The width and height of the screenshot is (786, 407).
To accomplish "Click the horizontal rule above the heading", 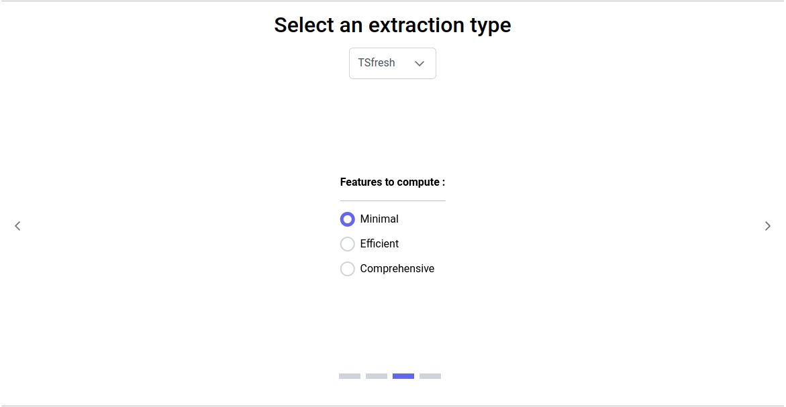I will (x=393, y=1).
